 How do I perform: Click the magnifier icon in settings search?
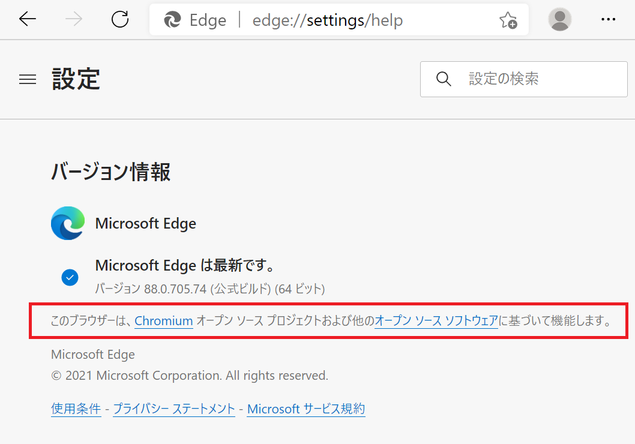[444, 79]
